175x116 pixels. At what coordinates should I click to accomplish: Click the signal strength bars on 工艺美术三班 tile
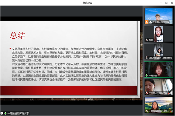(170, 93)
